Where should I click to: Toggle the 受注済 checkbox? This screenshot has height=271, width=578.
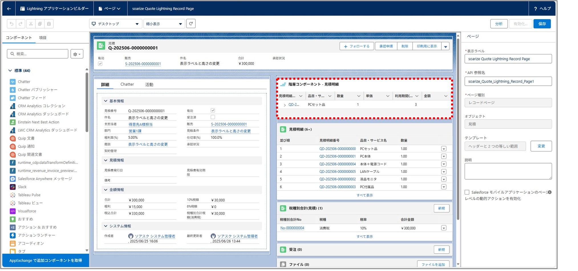213,117
